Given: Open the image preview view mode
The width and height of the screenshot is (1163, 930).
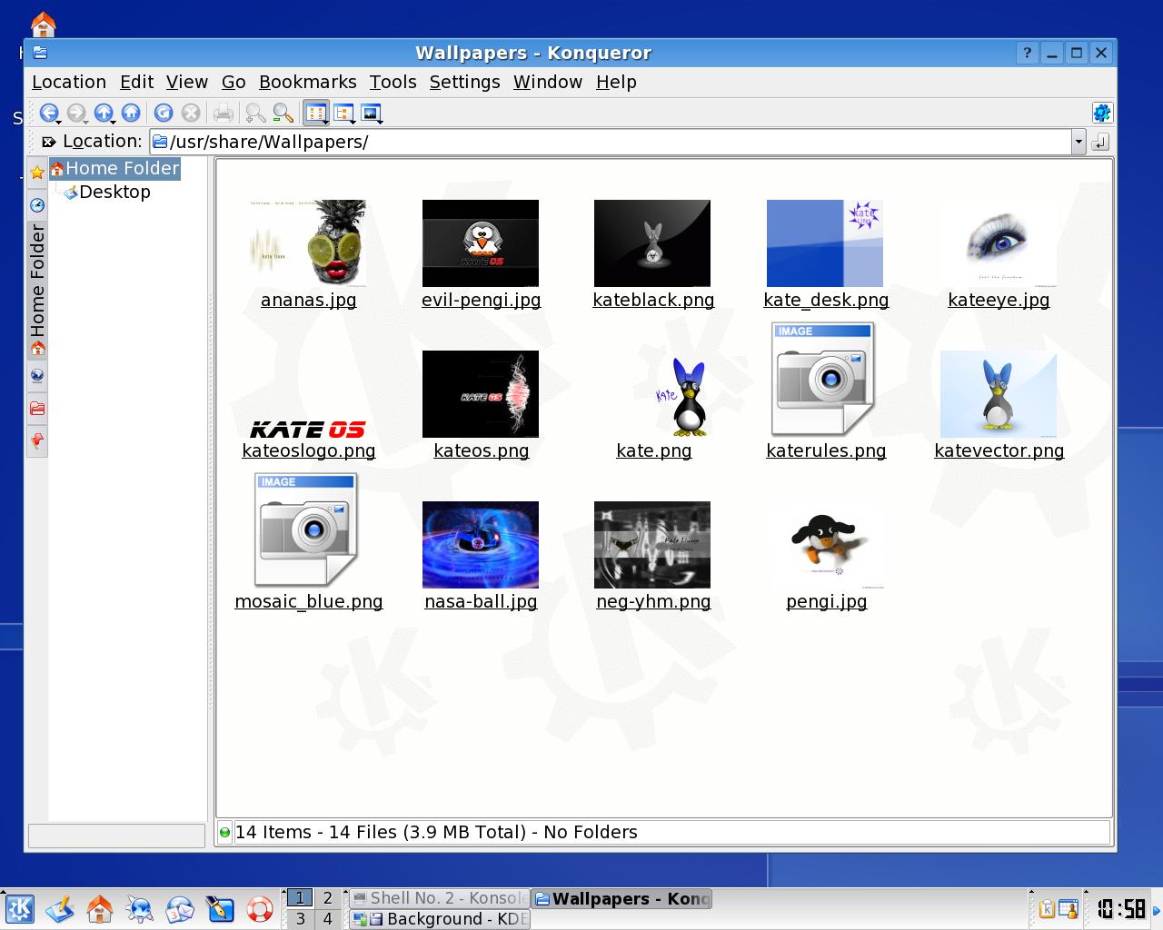Looking at the screenshot, I should pyautogui.click(x=372, y=113).
